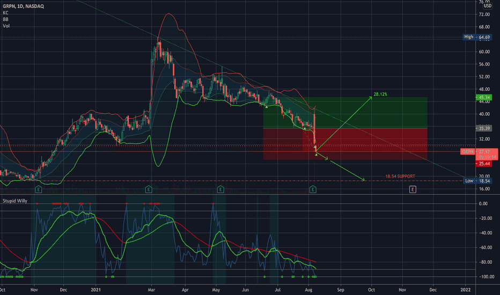Select the Stupid Willy indicator label

[x=15, y=201]
